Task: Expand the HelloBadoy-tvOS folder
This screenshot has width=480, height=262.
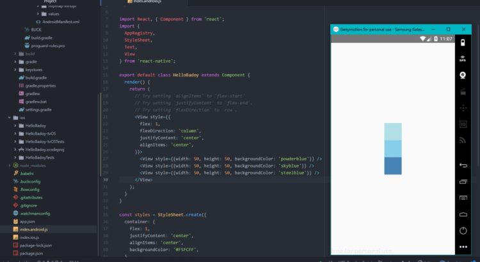Action: [x=15, y=134]
